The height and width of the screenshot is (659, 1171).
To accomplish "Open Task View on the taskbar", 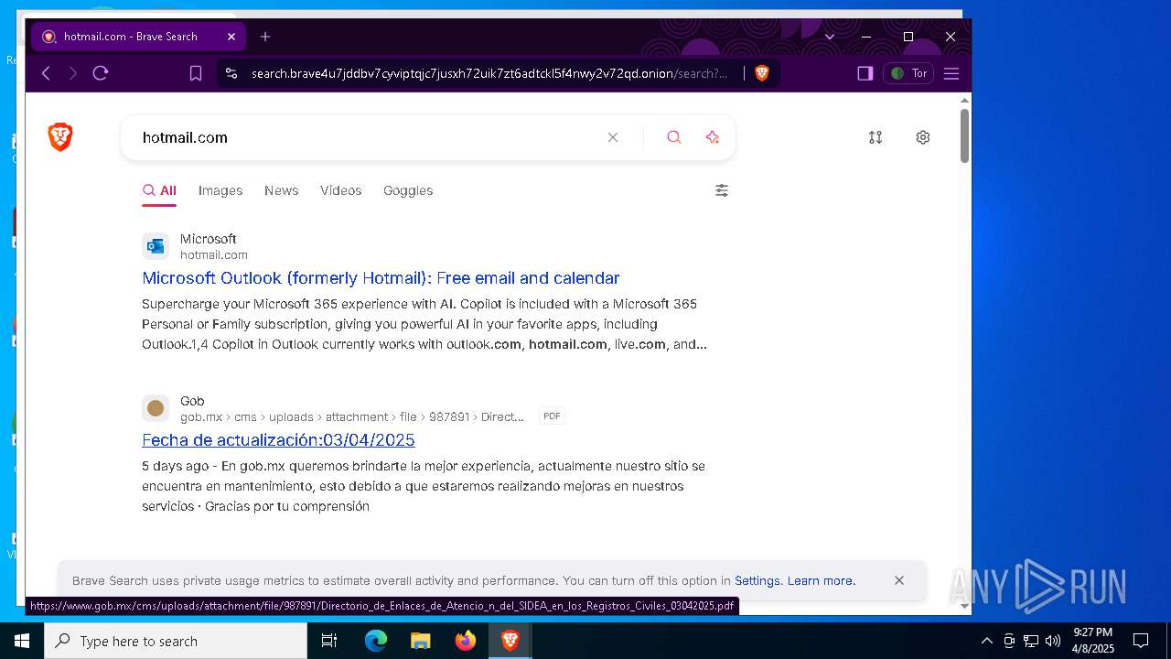I will [x=329, y=641].
